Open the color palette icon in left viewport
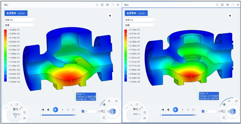Viewport: 242px width, 125px height. tap(116, 101)
